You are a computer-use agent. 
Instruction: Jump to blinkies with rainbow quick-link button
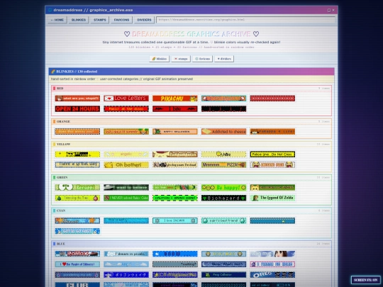(160, 59)
